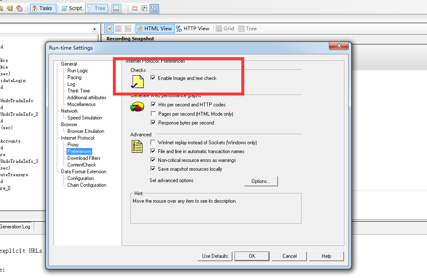The width and height of the screenshot is (427, 278).
Task: Disable the Enable Image and text check option
Action: 153,78
